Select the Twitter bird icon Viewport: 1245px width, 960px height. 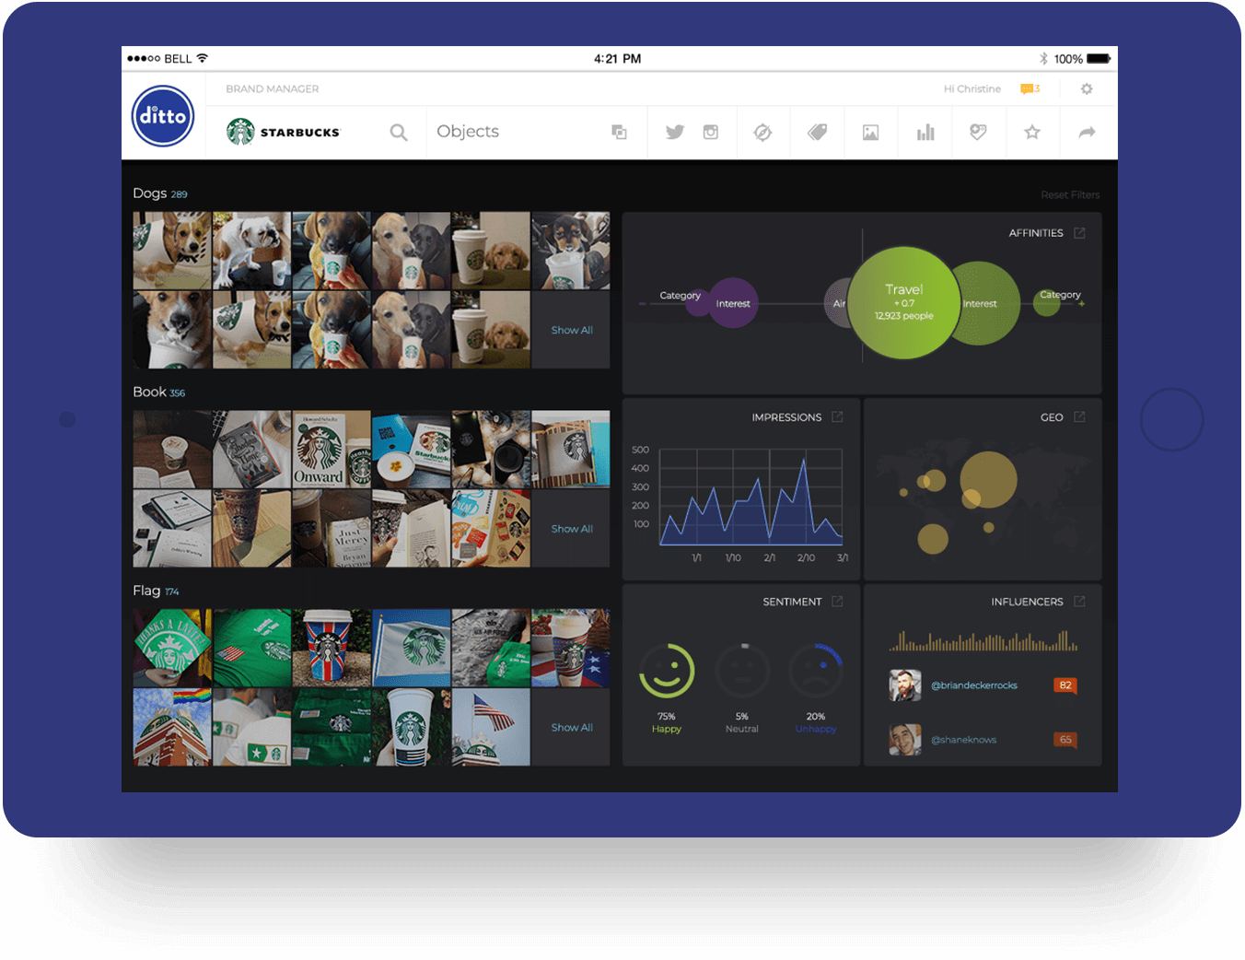675,133
